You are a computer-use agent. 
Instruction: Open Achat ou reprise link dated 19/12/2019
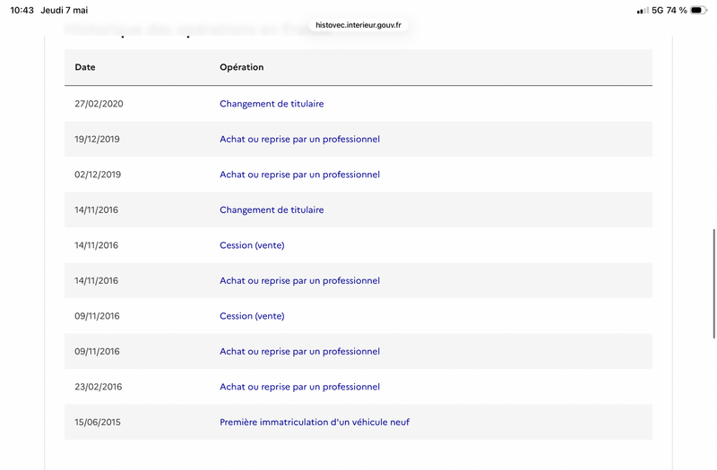pos(299,139)
